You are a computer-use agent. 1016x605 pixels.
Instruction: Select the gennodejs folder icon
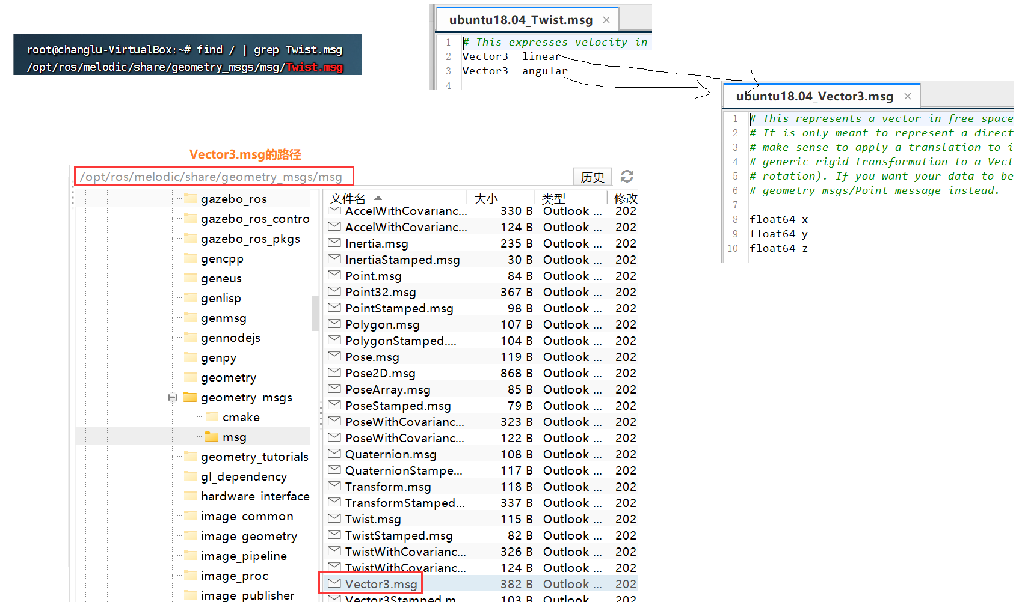point(190,338)
